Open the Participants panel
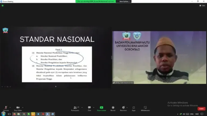The height and width of the screenshot is (116, 207). tap(75, 108)
